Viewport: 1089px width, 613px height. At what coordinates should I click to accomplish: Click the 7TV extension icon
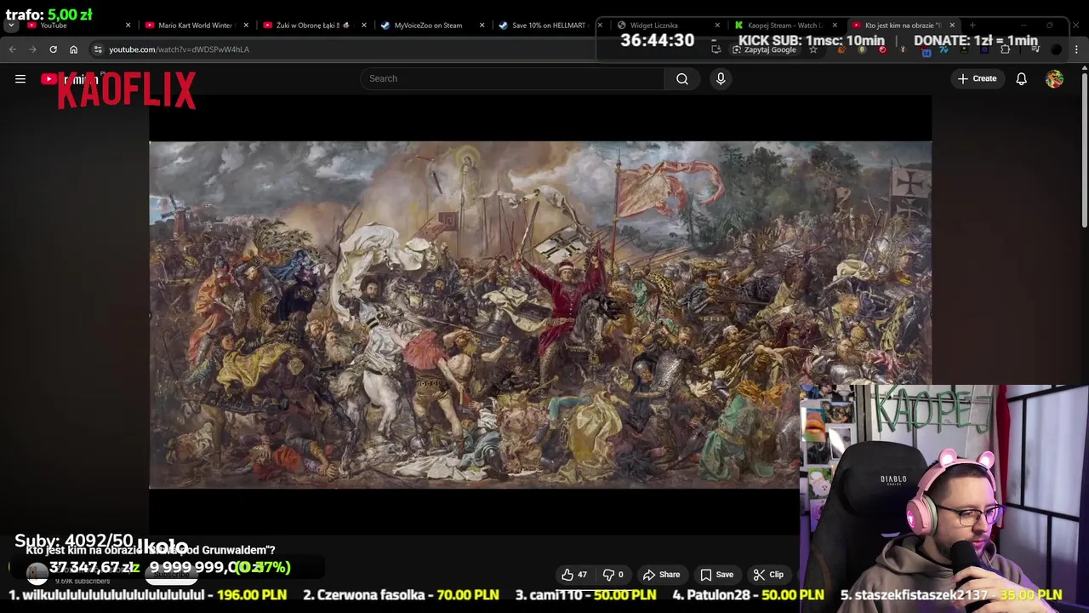pyautogui.click(x=944, y=49)
